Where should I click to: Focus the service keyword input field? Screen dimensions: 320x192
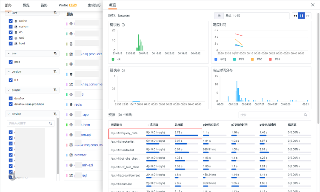tap(31, 124)
